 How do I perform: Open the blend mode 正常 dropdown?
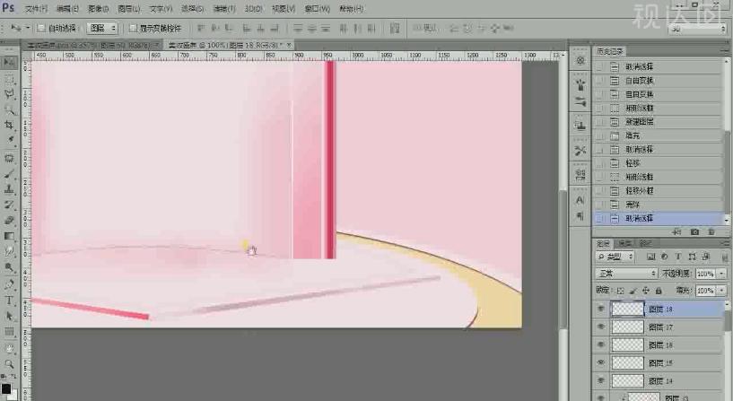626,273
